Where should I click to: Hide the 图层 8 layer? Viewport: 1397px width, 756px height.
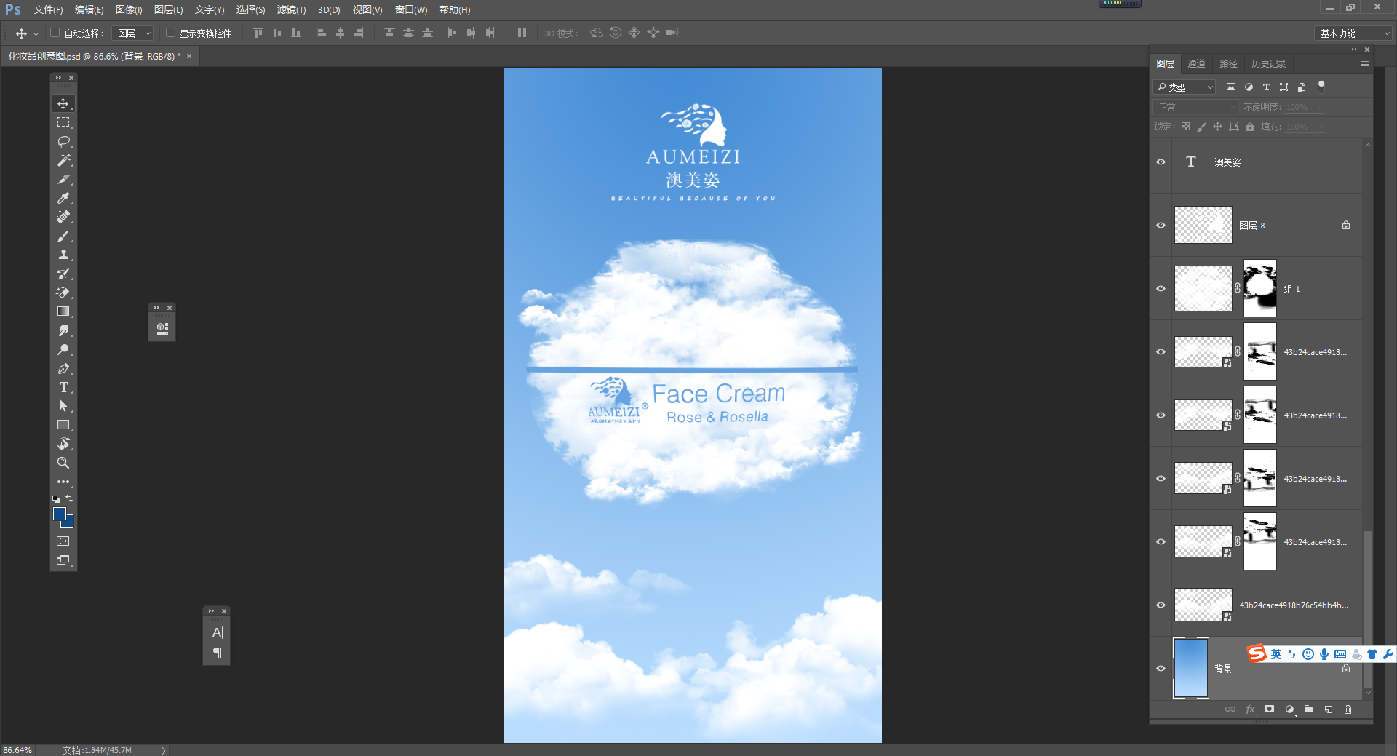[1161, 226]
